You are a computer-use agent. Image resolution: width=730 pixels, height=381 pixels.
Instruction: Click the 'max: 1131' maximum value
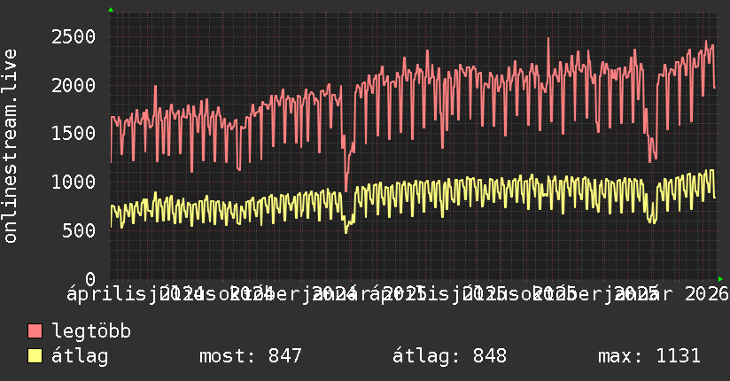coord(649,356)
